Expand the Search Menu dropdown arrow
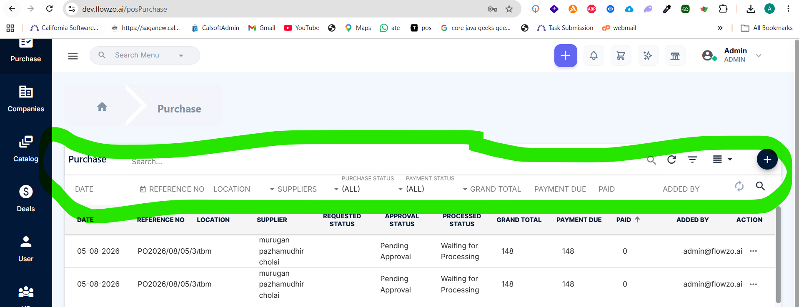This screenshot has width=799, height=307. pyautogui.click(x=181, y=56)
